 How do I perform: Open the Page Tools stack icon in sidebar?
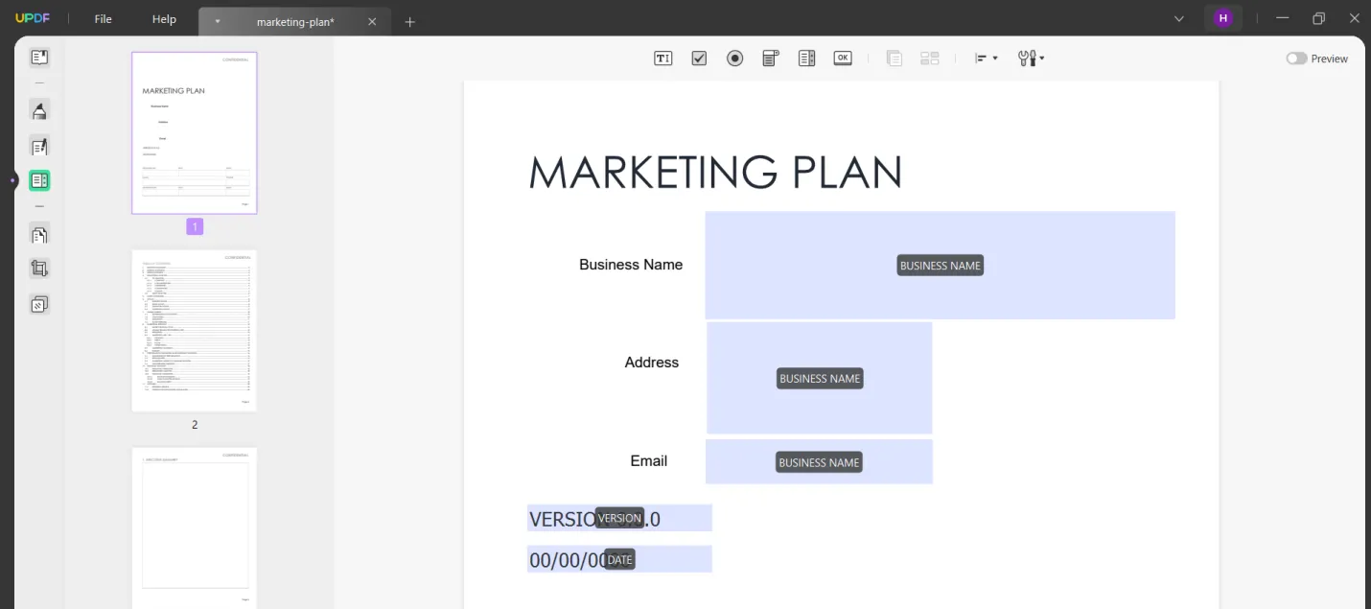(x=39, y=305)
